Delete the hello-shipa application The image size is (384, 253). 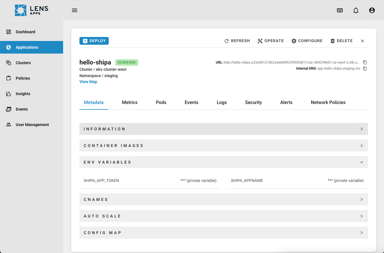click(x=342, y=41)
